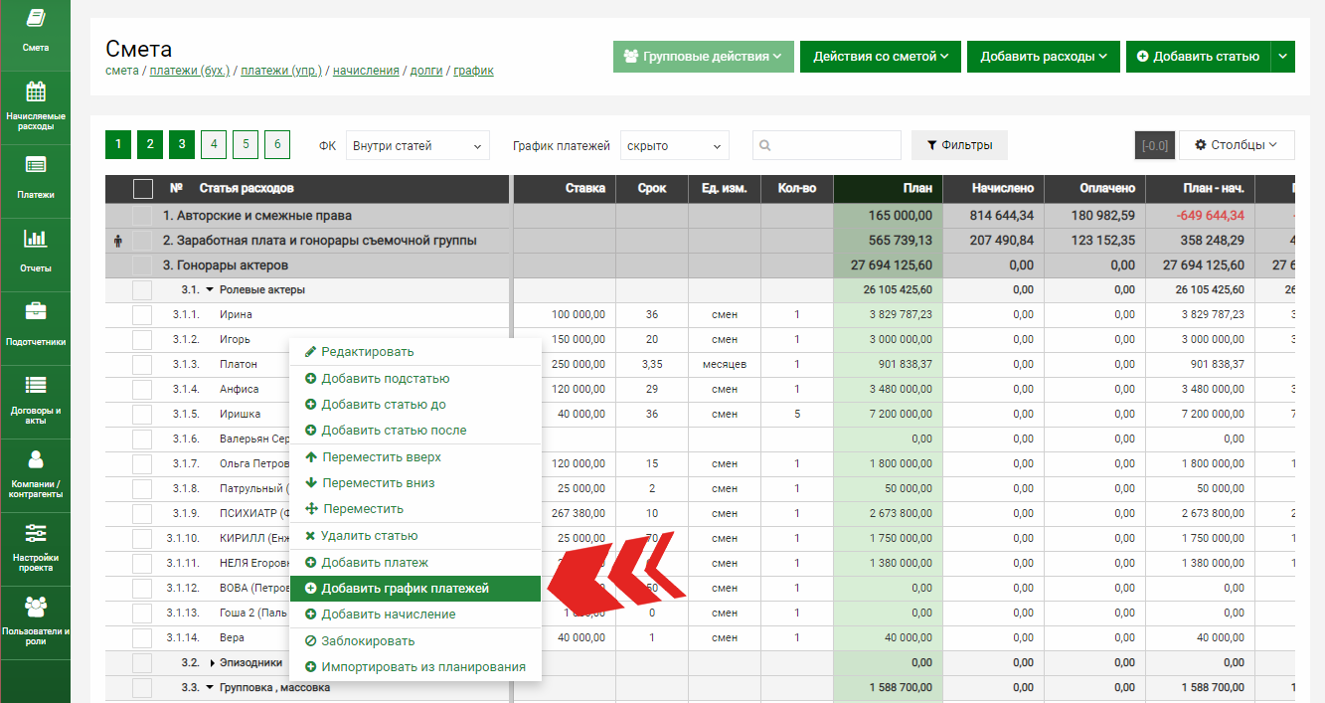1325x703 pixels.
Task: Select level button 6
Action: [x=277, y=145]
